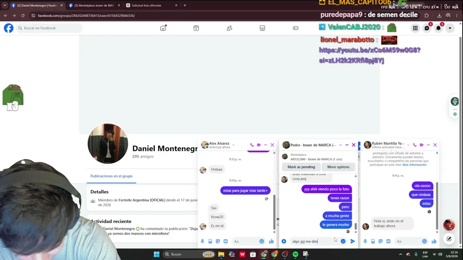Viewport: 463px width, 260px height.
Task: Pick a GIF in Alex Alvarez chat
Action: (x=225, y=241)
